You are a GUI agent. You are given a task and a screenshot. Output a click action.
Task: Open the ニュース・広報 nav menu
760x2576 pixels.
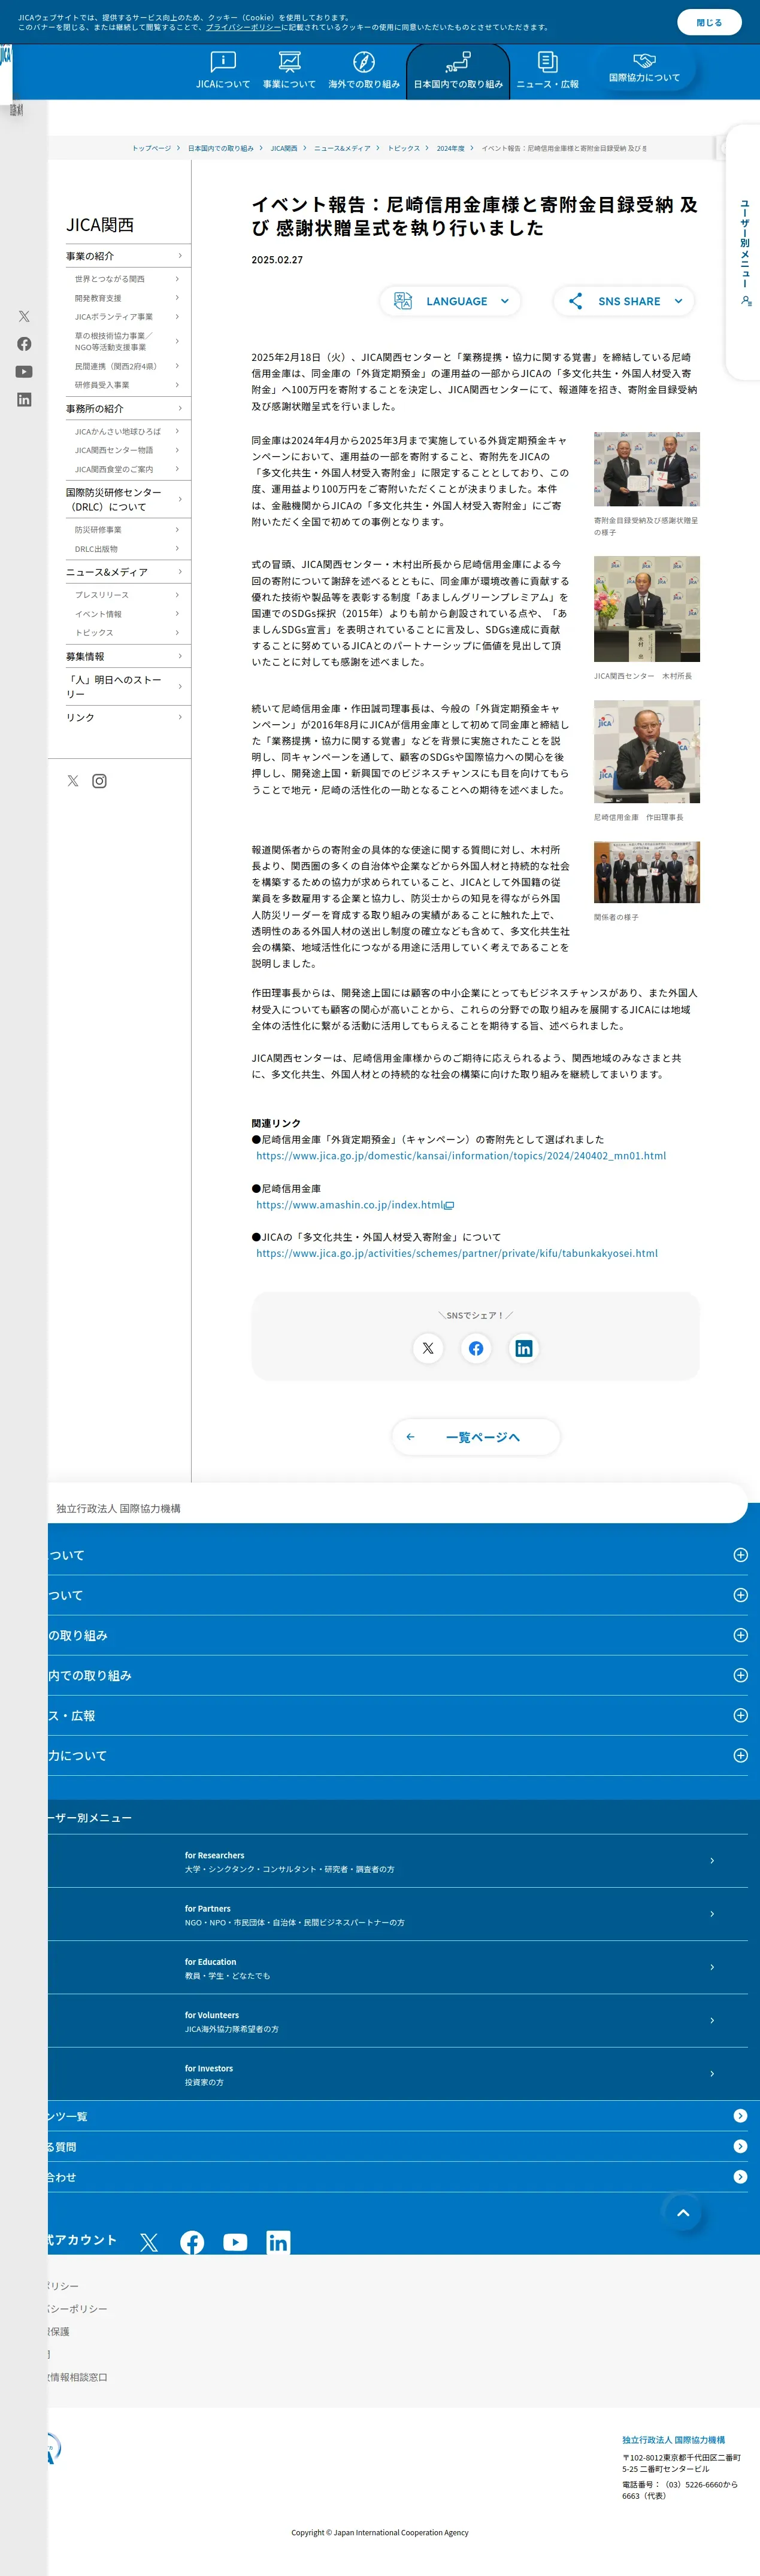click(x=547, y=71)
